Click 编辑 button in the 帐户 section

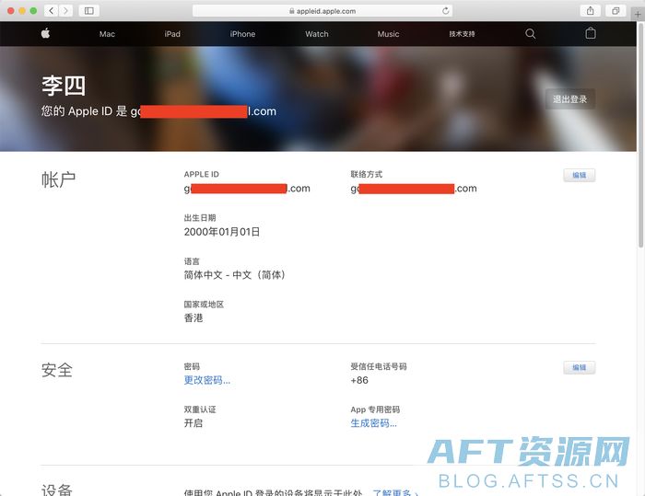pos(579,176)
